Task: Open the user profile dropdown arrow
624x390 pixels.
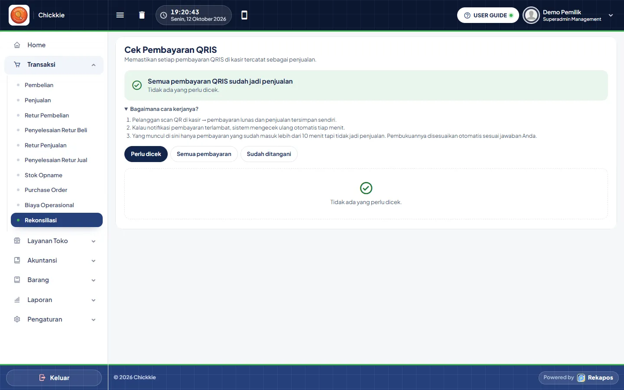Action: [x=611, y=15]
